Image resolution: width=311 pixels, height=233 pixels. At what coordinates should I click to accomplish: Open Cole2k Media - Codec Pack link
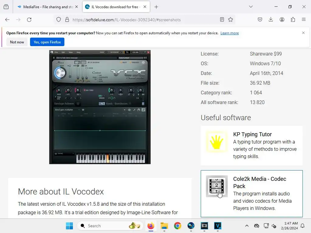pos(260,182)
